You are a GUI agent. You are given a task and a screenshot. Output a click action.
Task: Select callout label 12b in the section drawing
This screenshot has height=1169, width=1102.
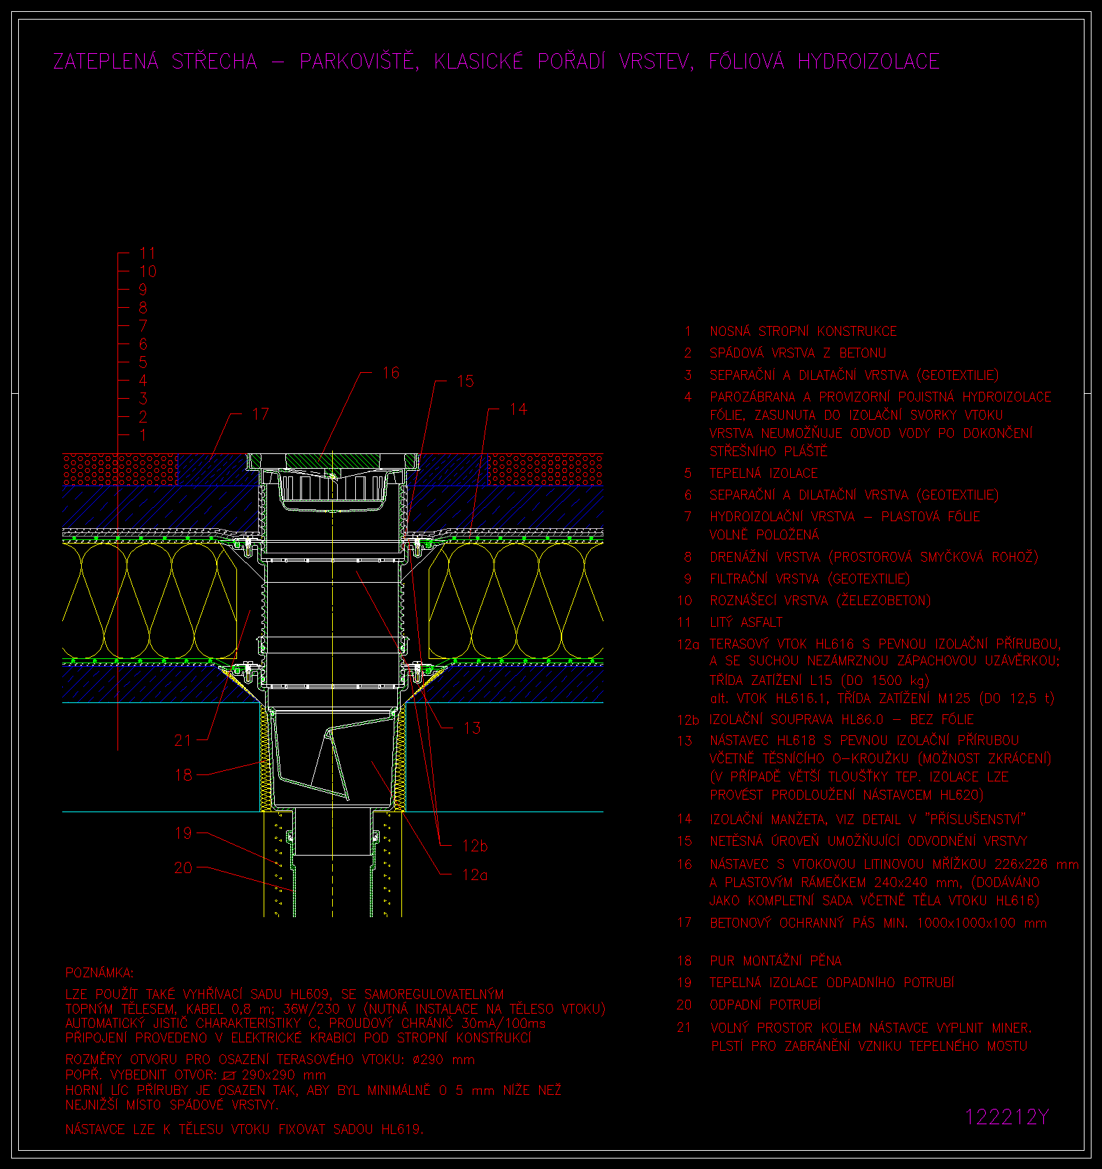point(475,846)
